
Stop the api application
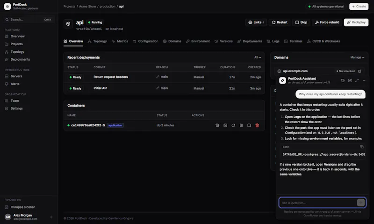[x=301, y=22]
